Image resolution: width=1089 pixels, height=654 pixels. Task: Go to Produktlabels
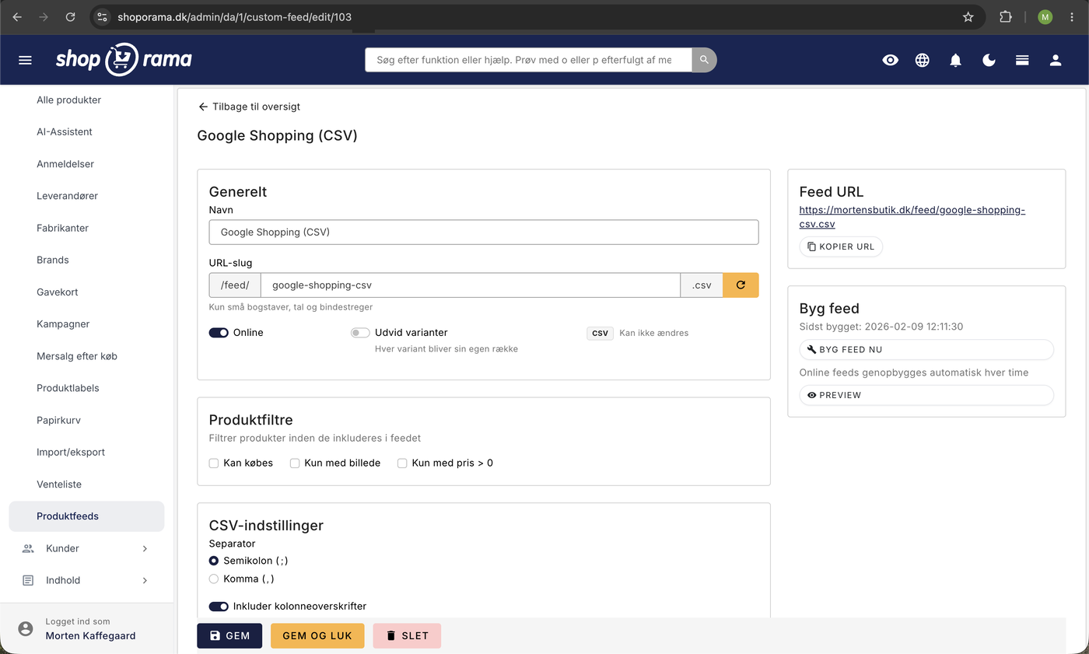[68, 388]
